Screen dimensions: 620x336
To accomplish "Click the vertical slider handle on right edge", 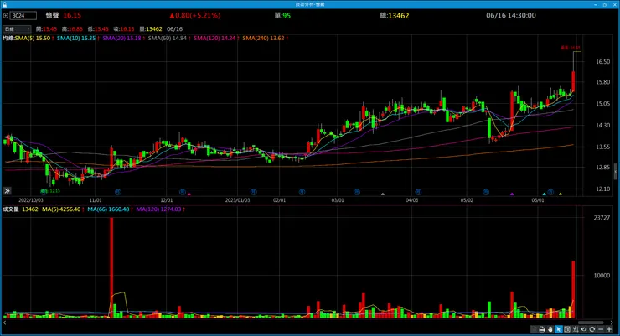I will (616, 172).
